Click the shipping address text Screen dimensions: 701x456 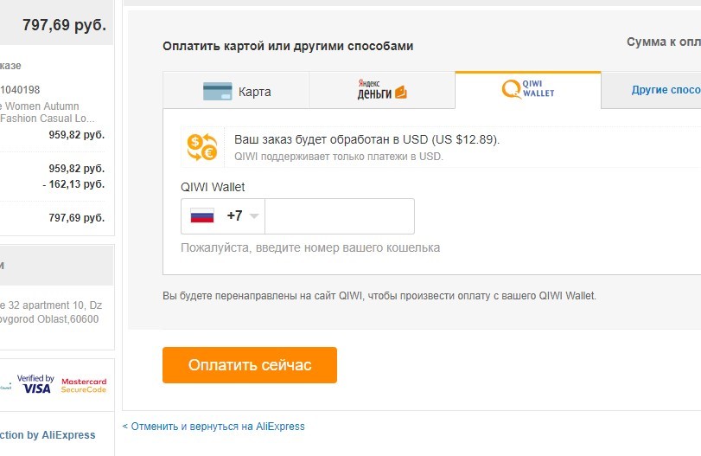[50, 311]
